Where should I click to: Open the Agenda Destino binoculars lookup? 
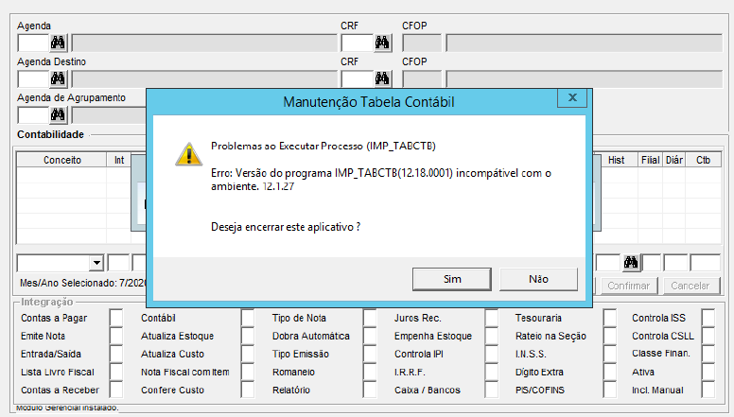point(58,78)
